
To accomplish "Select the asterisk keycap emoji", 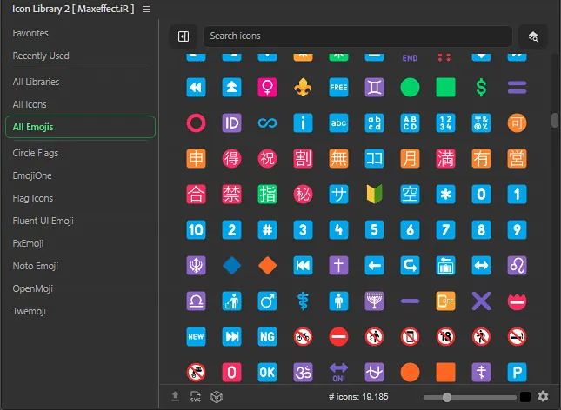I will 445,194.
